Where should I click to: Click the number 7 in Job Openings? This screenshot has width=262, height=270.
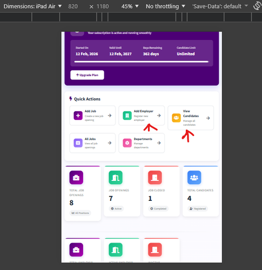pos(111,198)
